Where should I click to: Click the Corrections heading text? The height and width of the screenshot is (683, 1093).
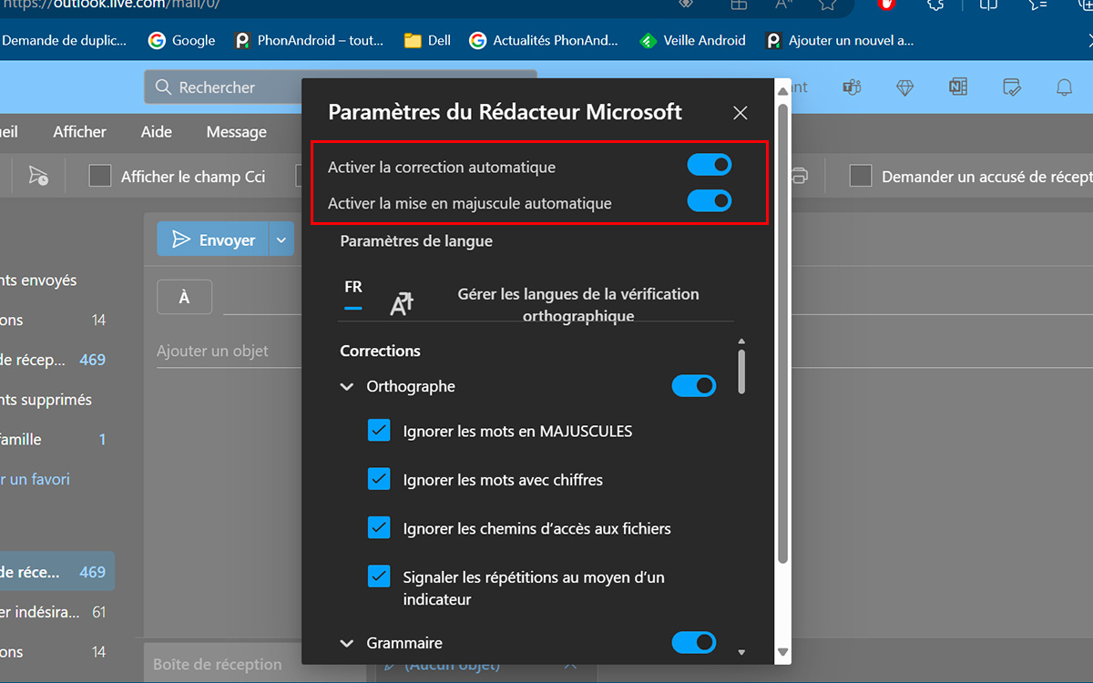point(380,351)
